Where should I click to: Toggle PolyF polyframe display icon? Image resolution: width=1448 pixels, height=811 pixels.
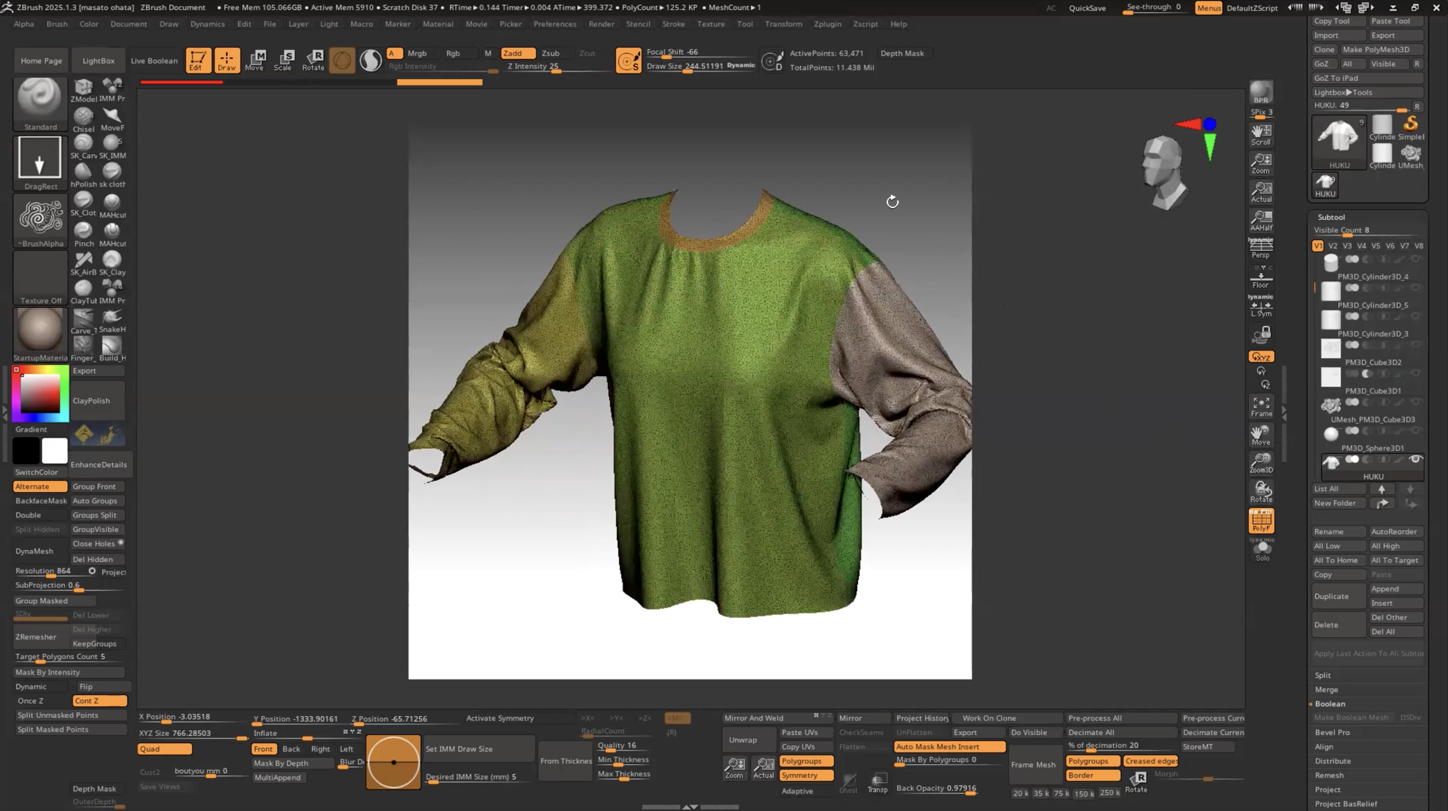[x=1261, y=520]
